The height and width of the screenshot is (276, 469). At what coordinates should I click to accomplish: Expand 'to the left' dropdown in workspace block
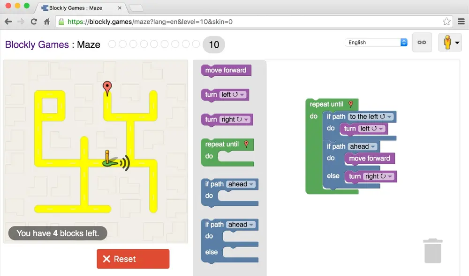tap(371, 116)
